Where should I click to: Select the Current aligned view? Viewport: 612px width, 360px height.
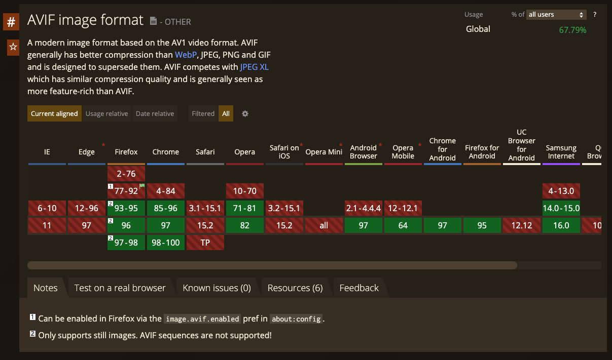click(54, 114)
